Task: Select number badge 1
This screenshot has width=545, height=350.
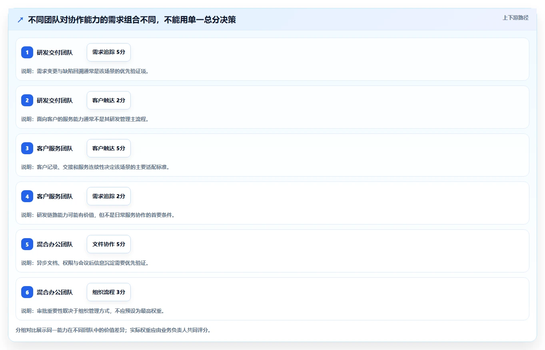Action: click(x=27, y=52)
